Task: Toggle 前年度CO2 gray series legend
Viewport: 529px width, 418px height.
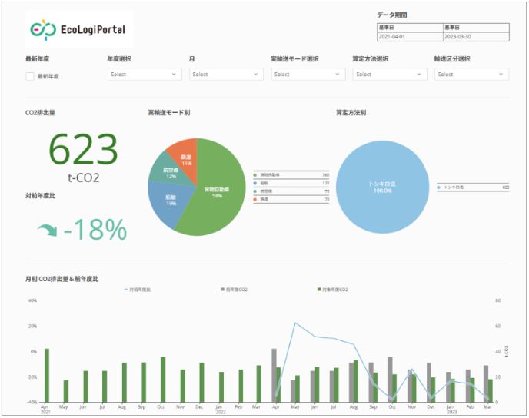Action: pos(236,290)
